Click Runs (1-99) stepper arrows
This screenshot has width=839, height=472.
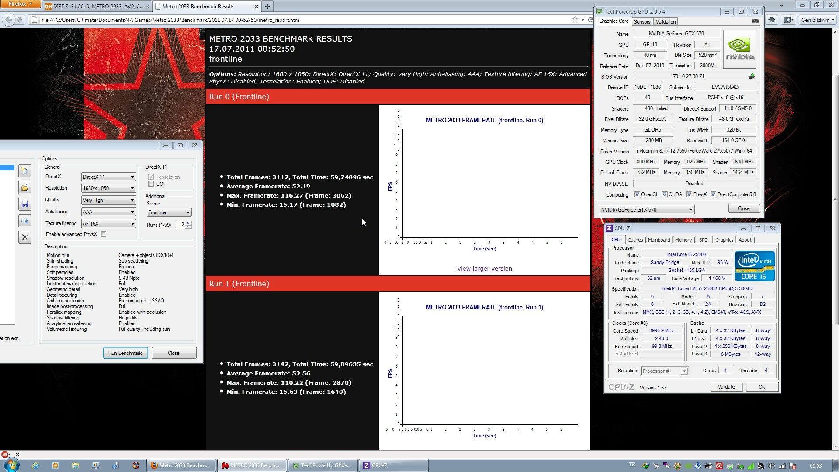pos(188,225)
